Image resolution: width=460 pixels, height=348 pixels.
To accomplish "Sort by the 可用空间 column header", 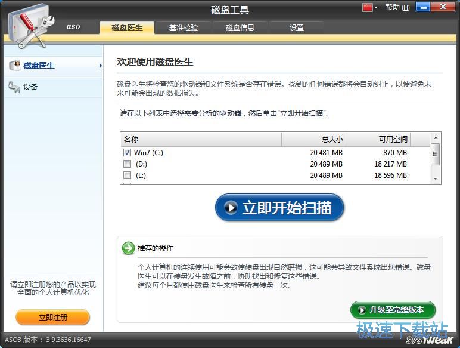I will point(378,139).
